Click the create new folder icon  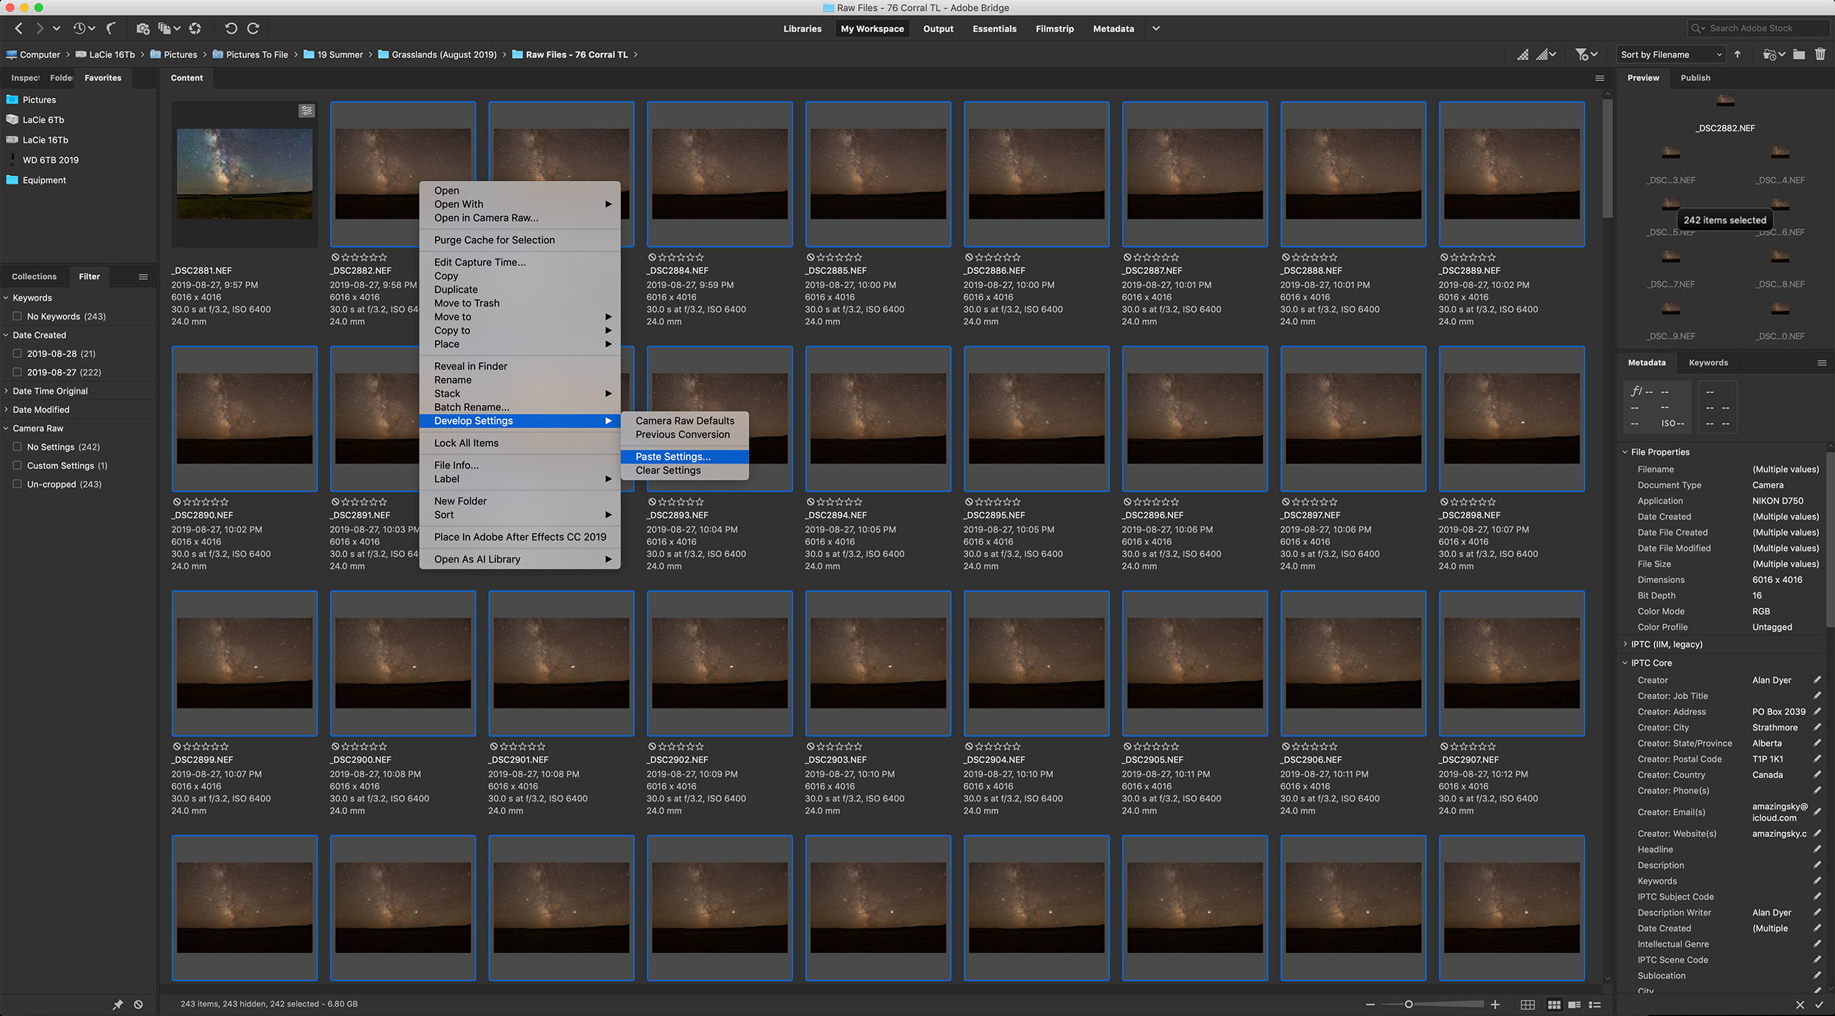coord(1799,54)
